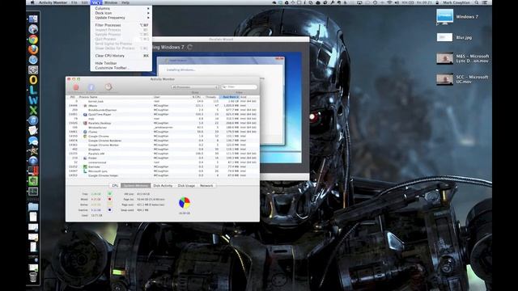Open Microsoft Word from the Dock

click(33, 100)
